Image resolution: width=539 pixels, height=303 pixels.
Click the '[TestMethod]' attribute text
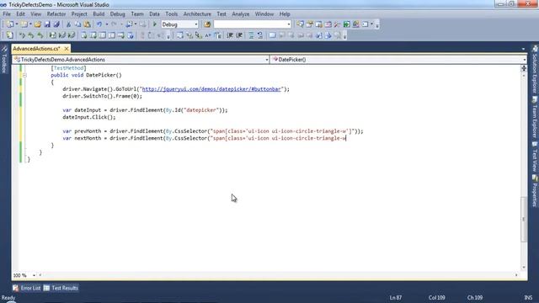(68, 68)
